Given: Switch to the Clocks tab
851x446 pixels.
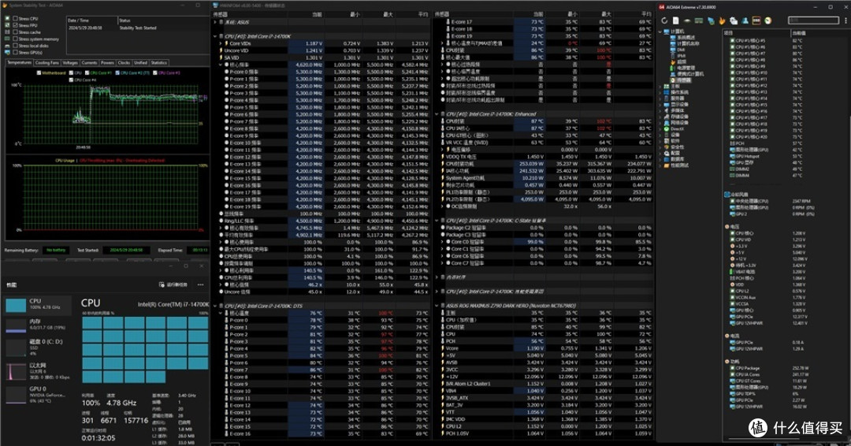Looking at the screenshot, I should pos(124,63).
